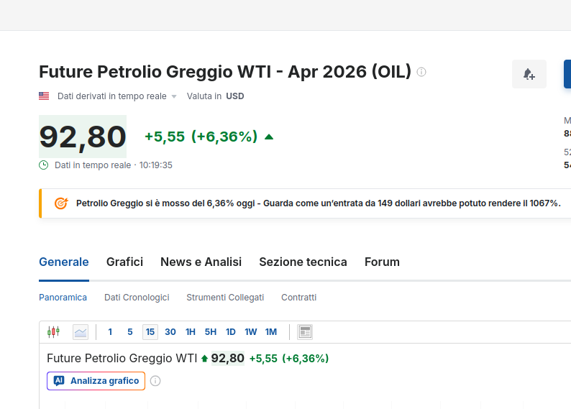Screen dimensions: 571x409
Task: Click the green clock real-time icon
Action: 43,165
